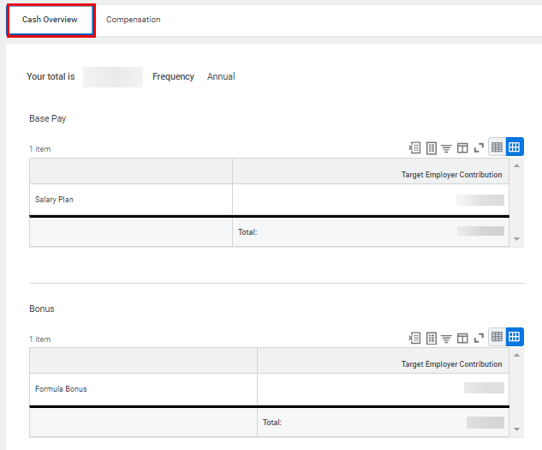Export Base Pay table to Excel

415,147
